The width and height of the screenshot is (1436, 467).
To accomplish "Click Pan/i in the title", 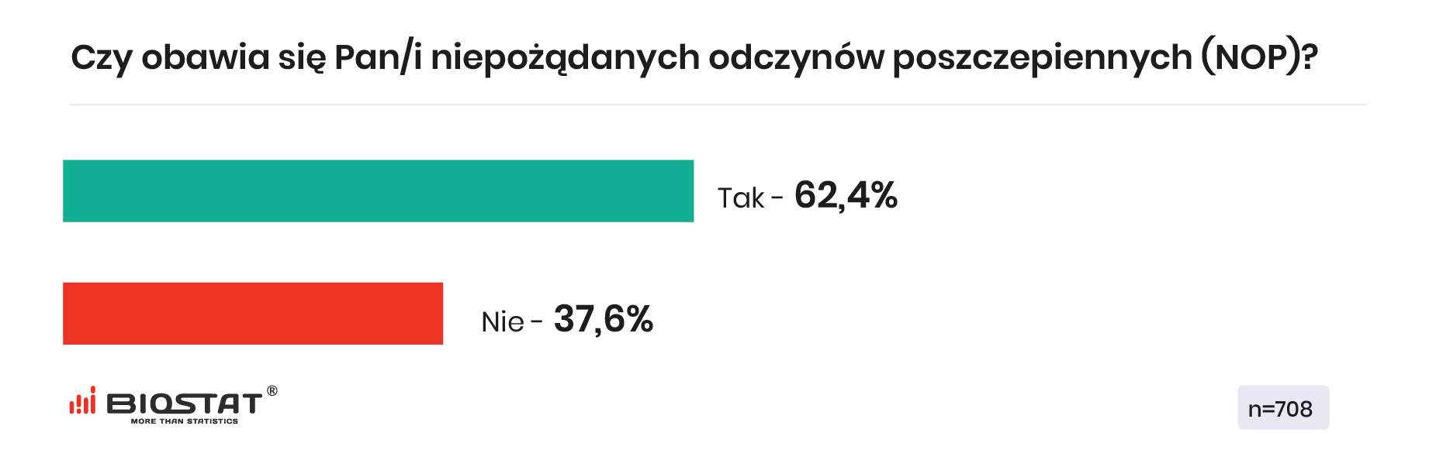I will (378, 57).
